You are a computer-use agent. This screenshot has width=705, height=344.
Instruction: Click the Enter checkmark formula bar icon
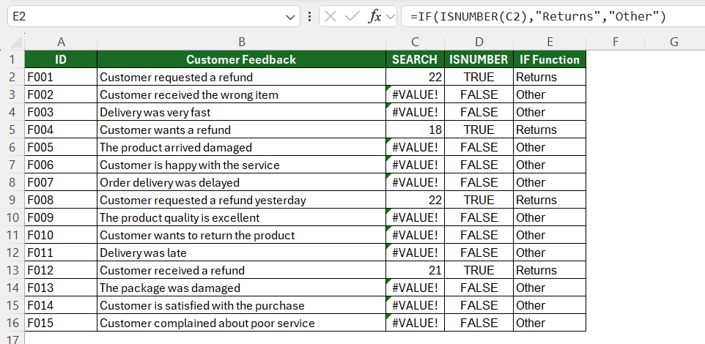click(352, 17)
